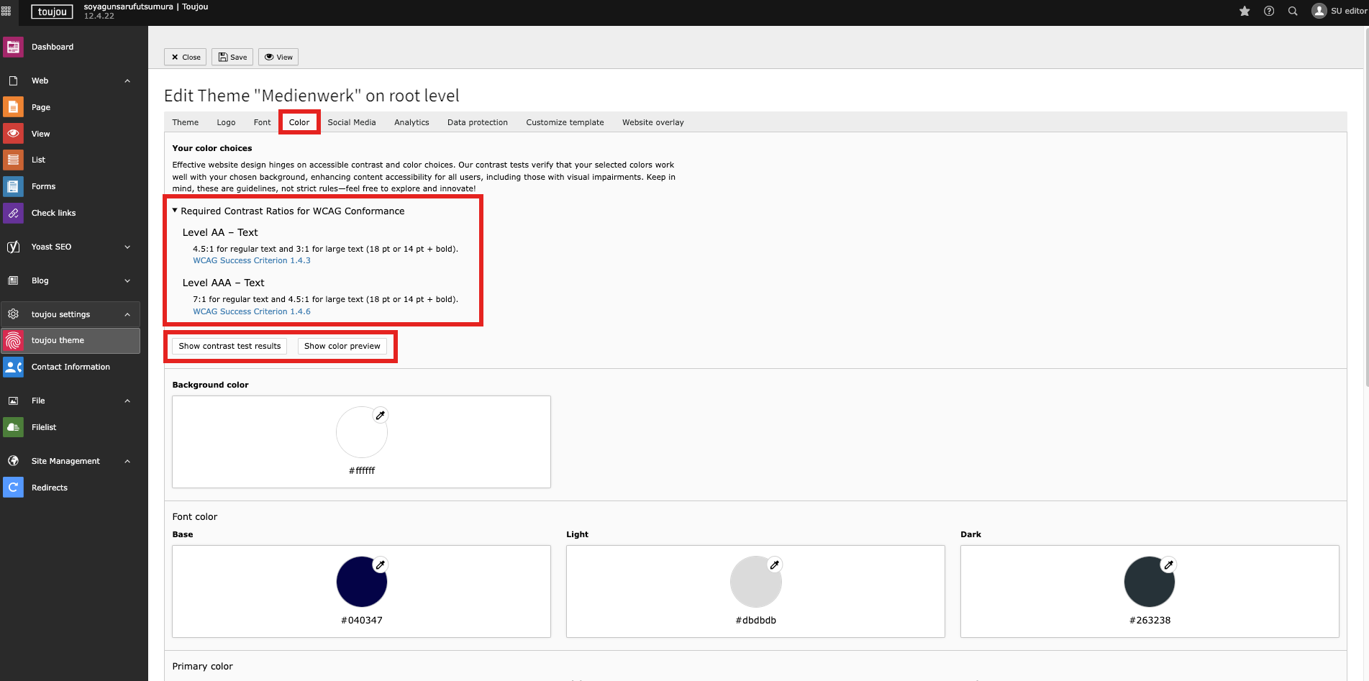
Task: Expand the Blog menu group
Action: coord(127,280)
